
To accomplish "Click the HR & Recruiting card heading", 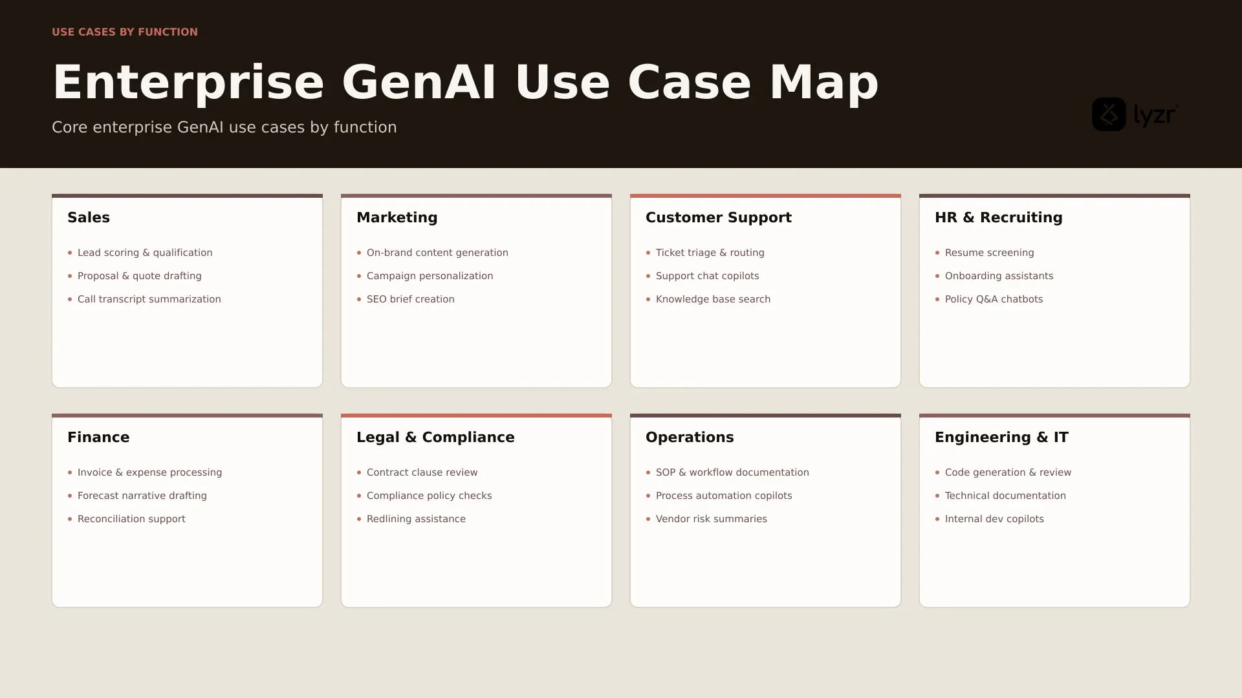I will [999, 217].
